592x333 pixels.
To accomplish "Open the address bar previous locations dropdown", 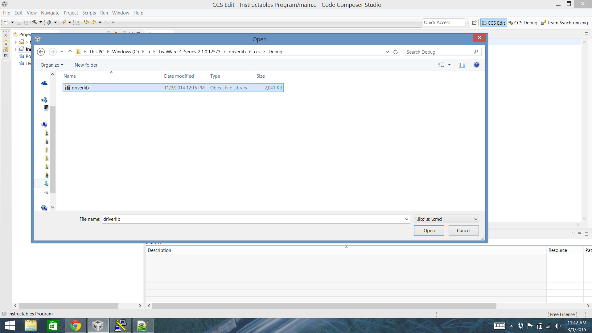I will (387, 52).
